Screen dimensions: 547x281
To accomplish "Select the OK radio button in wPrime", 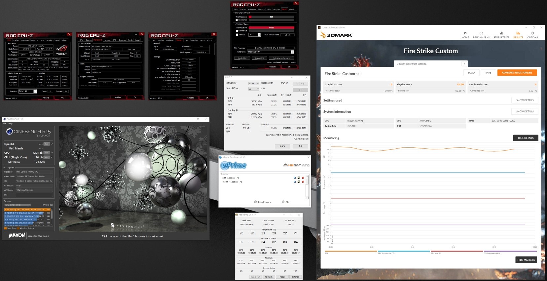I will [x=283, y=202].
